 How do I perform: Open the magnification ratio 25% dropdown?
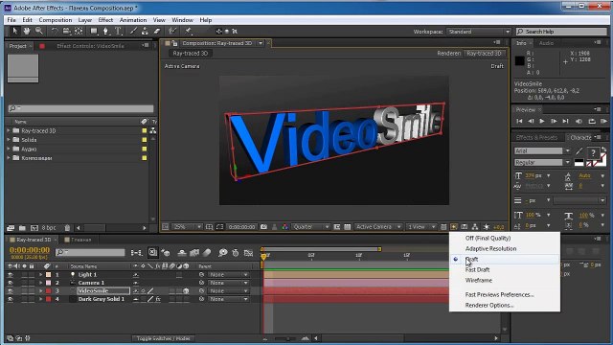point(188,227)
